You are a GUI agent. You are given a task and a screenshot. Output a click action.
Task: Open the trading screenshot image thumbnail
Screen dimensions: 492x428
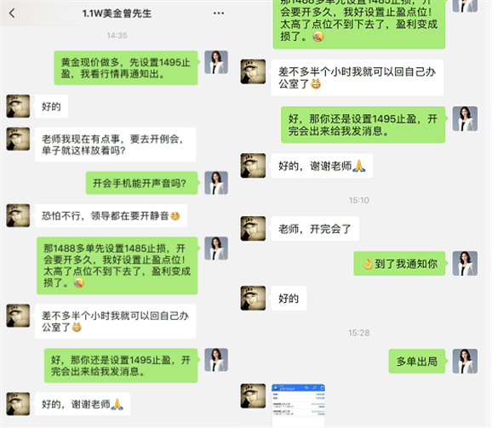[298, 406]
